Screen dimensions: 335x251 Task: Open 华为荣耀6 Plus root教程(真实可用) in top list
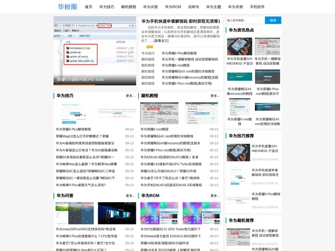click(x=187, y=84)
